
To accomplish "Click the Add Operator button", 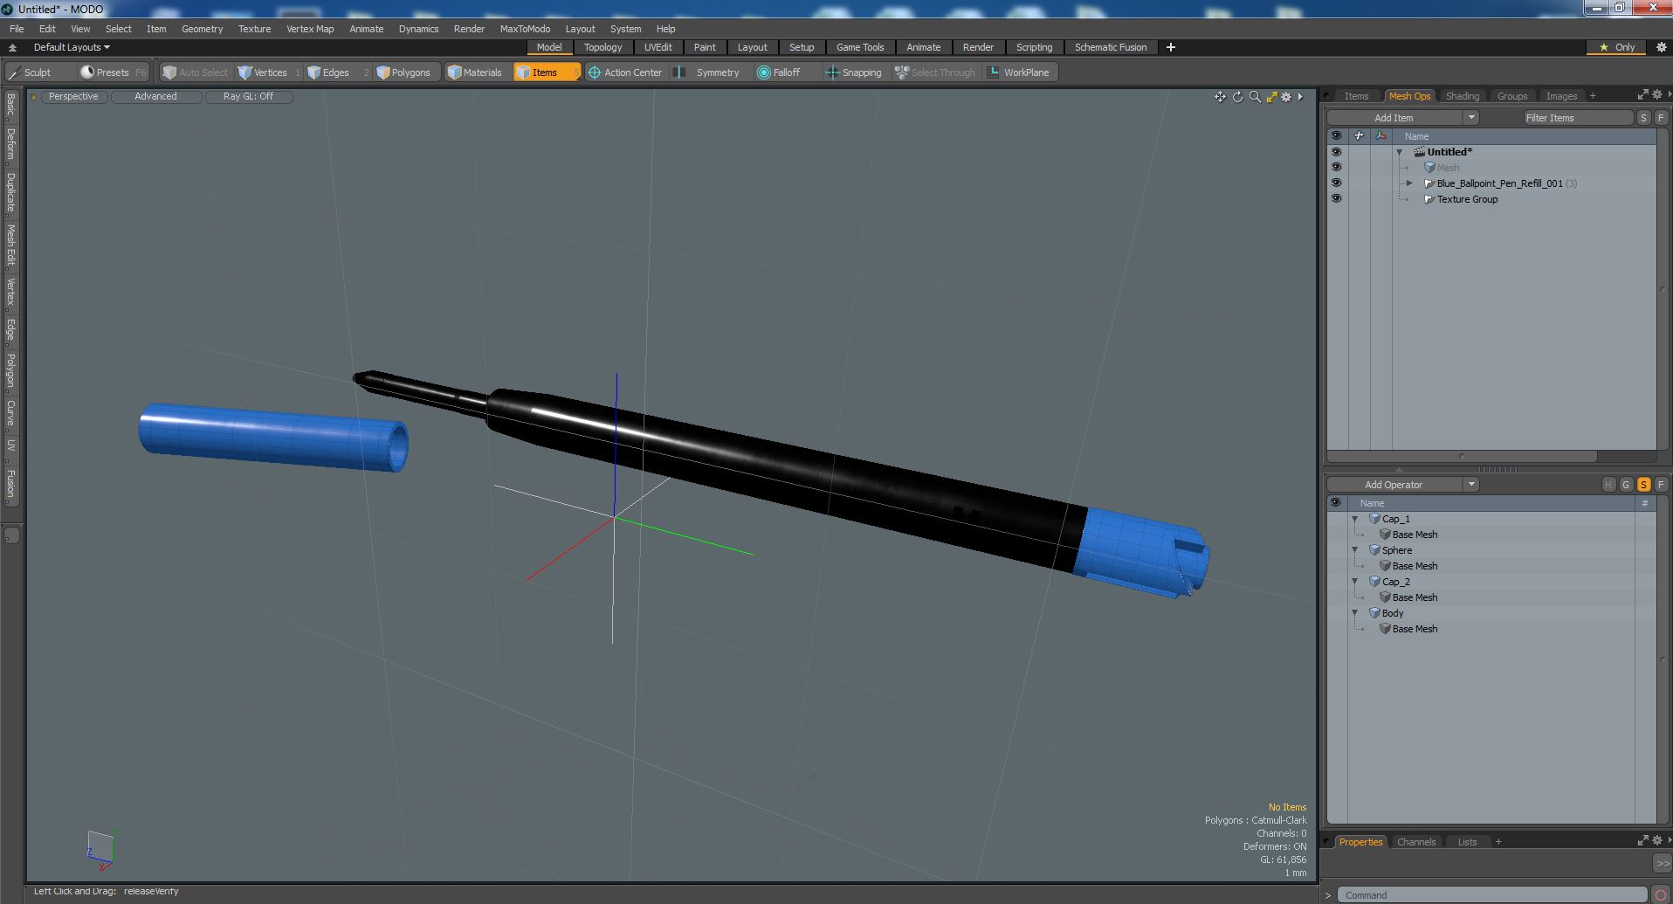I will click(x=1394, y=485).
